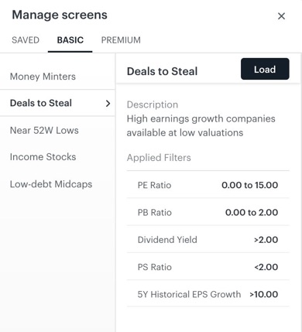
Task: Open the PREMIUM tab
Action: click(121, 40)
